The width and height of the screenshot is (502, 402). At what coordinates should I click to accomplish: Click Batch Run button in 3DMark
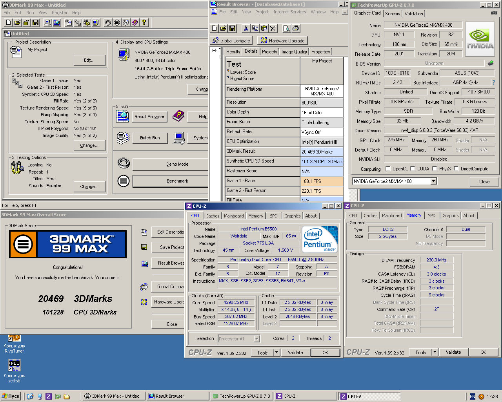tap(150, 138)
